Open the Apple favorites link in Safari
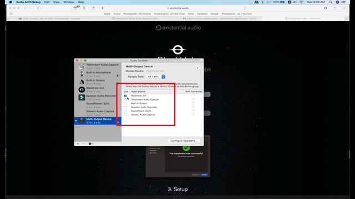 (107, 14)
